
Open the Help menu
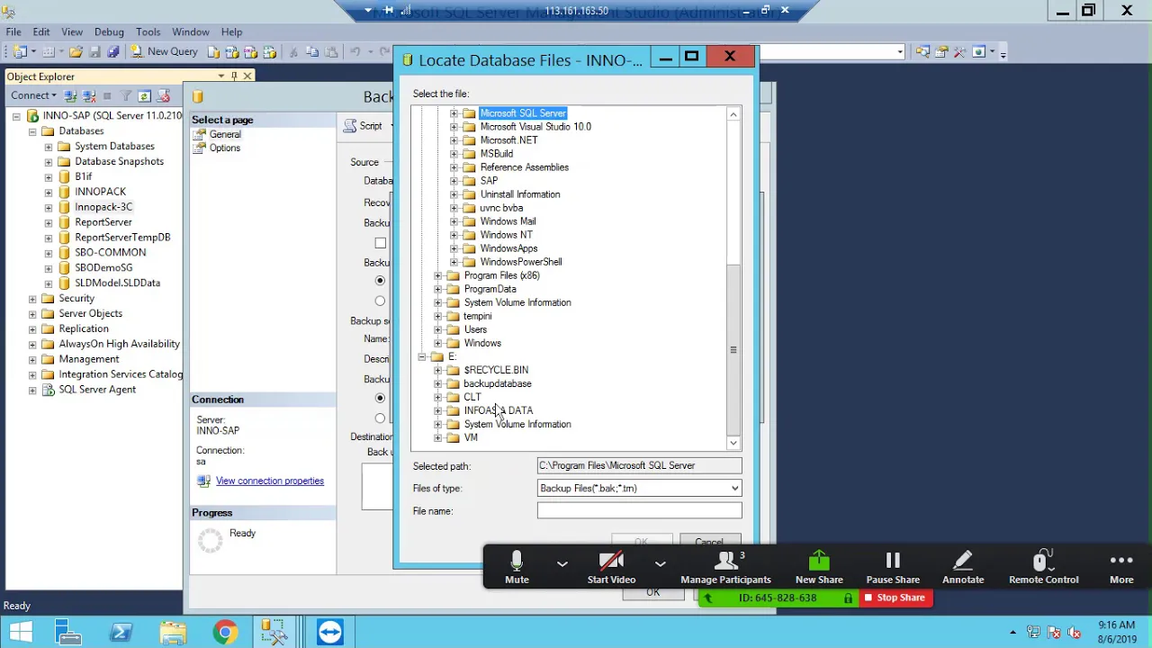[x=231, y=31]
